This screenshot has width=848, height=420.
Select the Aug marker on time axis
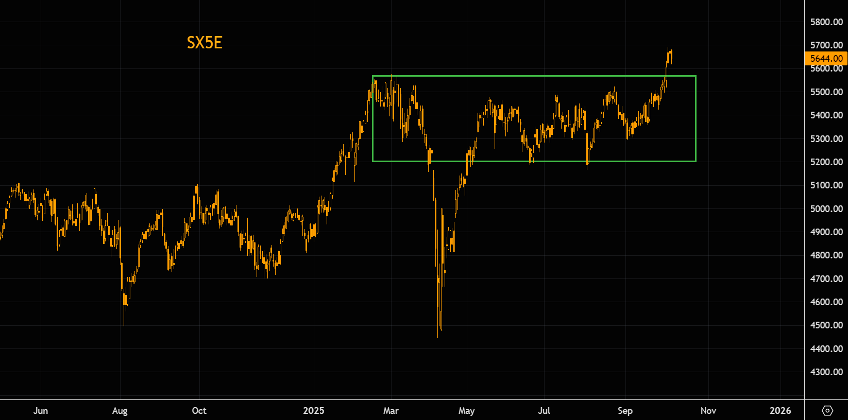120,411
